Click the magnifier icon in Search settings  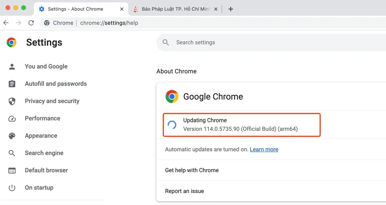click(166, 42)
